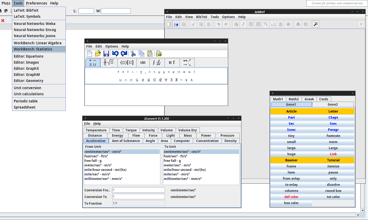
Task: Click the W: input field in main toolbar
Action: (x=116, y=11)
